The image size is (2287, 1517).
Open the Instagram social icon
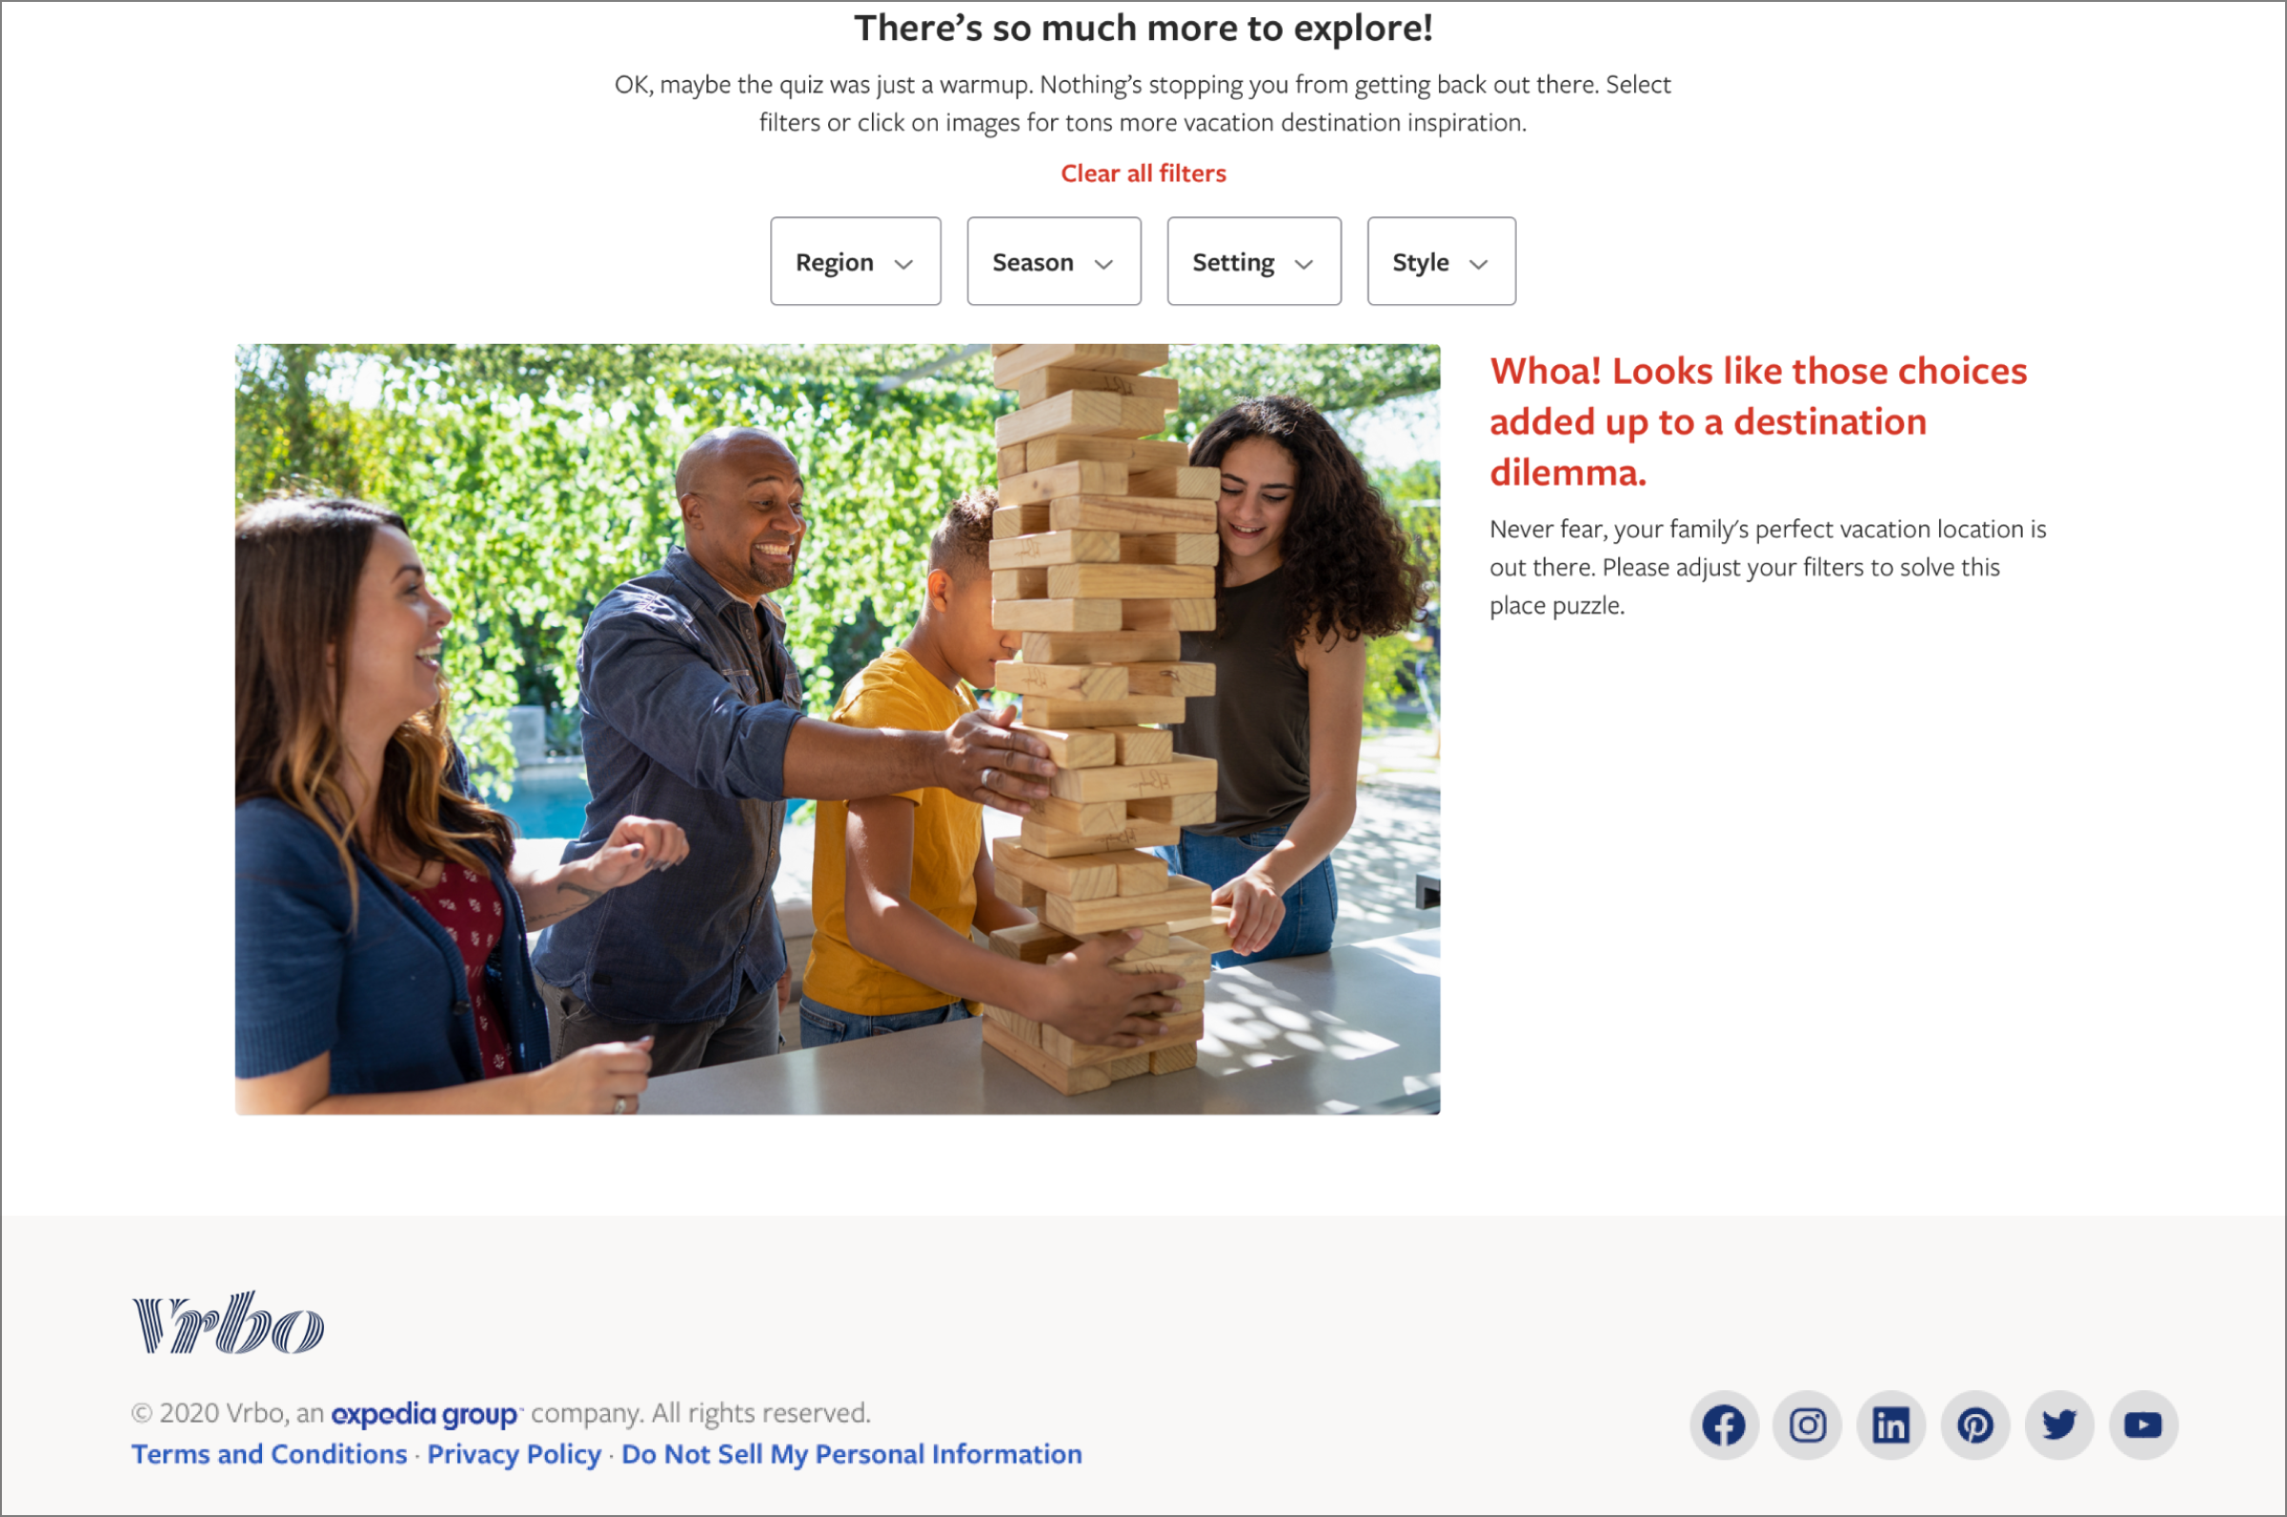[x=1807, y=1426]
